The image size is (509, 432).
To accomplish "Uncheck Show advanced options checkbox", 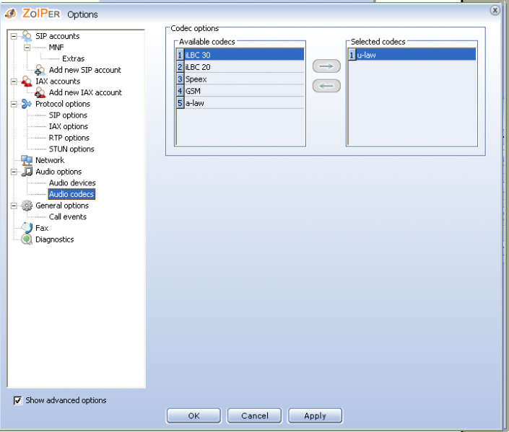I will 18,400.
